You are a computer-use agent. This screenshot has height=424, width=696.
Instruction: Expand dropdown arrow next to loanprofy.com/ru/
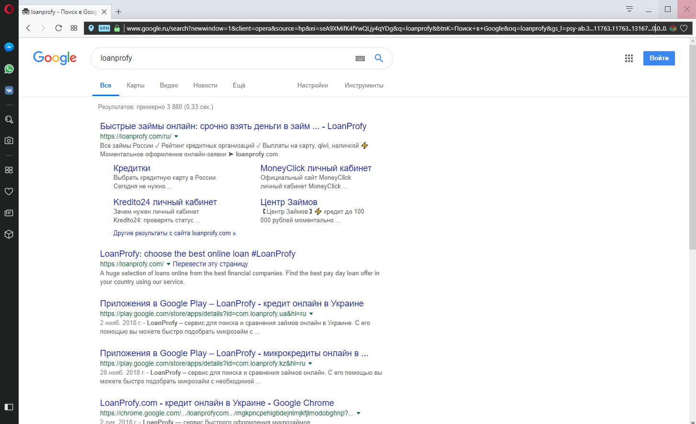[176, 137]
